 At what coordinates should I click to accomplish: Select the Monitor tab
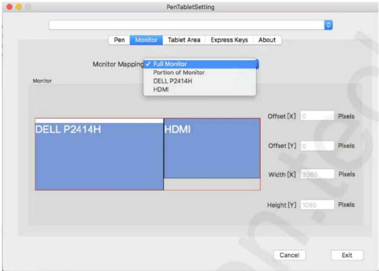click(x=146, y=40)
